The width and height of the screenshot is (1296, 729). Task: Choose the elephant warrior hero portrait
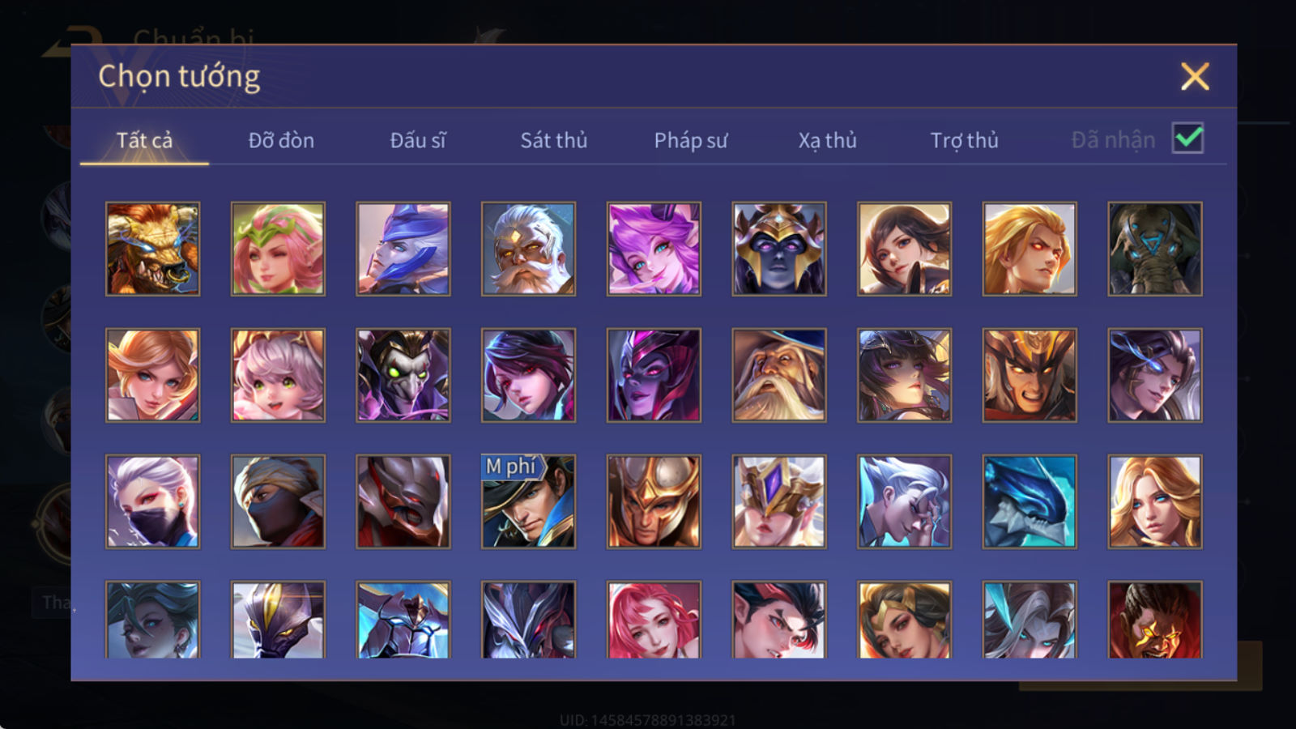pyautogui.click(x=1155, y=249)
